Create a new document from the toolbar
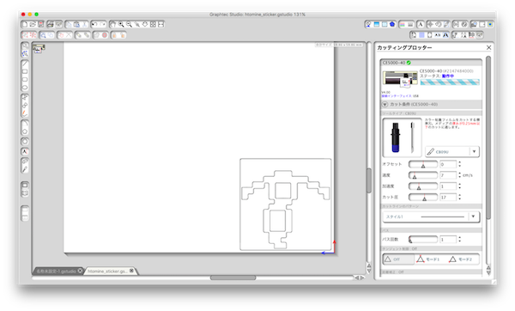 tap(24, 24)
